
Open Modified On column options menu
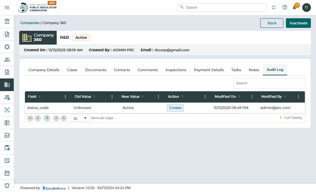(252, 97)
